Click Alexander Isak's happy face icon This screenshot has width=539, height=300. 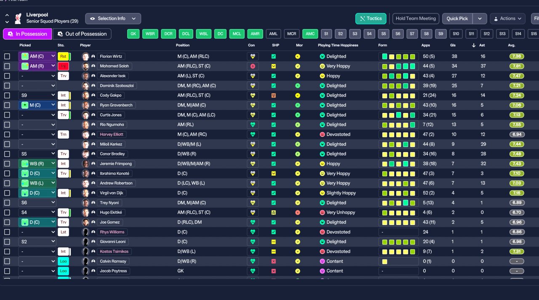point(322,76)
